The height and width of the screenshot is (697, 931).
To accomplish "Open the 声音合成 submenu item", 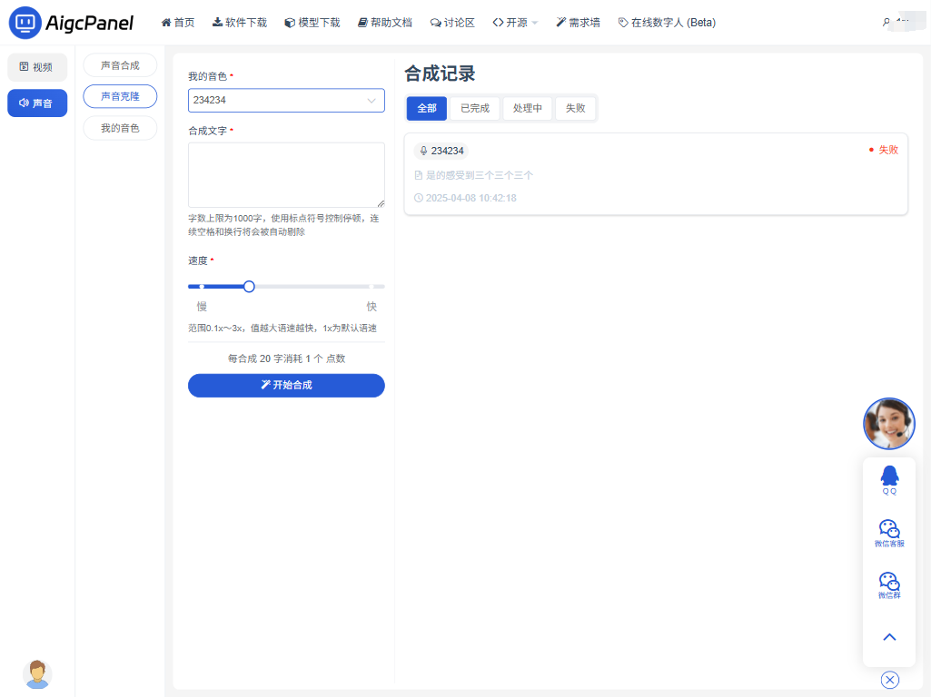I will point(120,65).
